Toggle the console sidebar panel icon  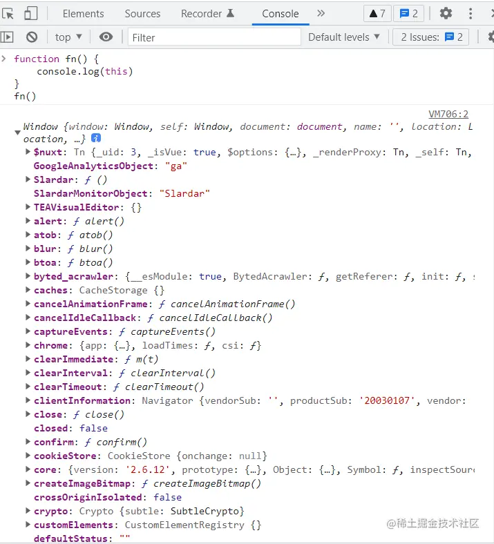click(x=7, y=37)
